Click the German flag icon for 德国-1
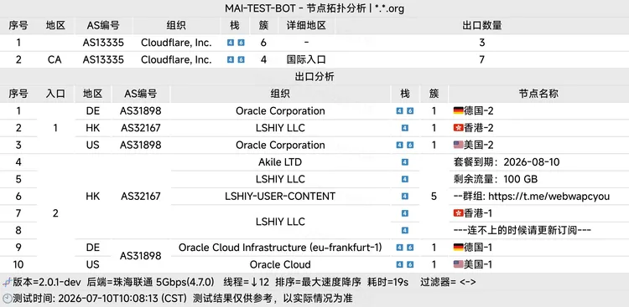629x307 pixels. (x=458, y=248)
